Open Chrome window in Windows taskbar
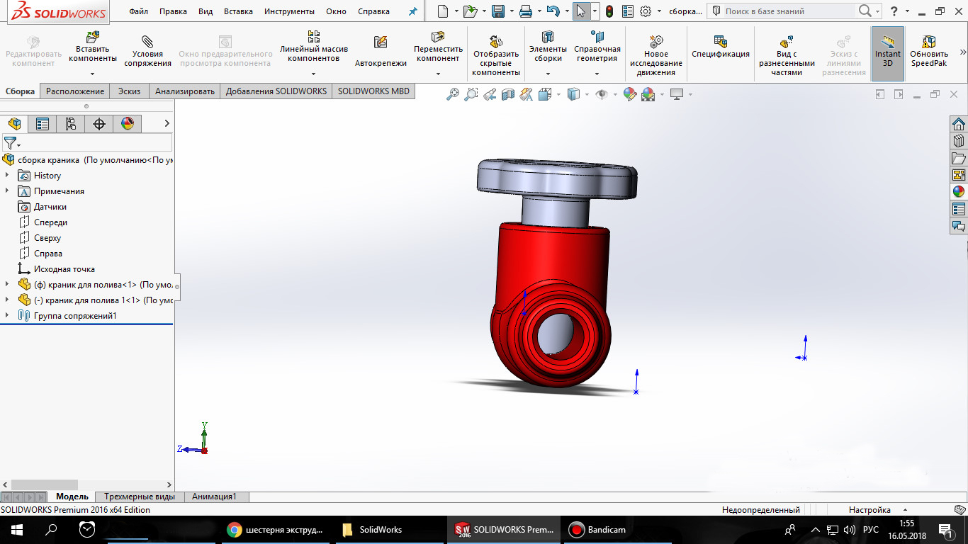 (276, 529)
